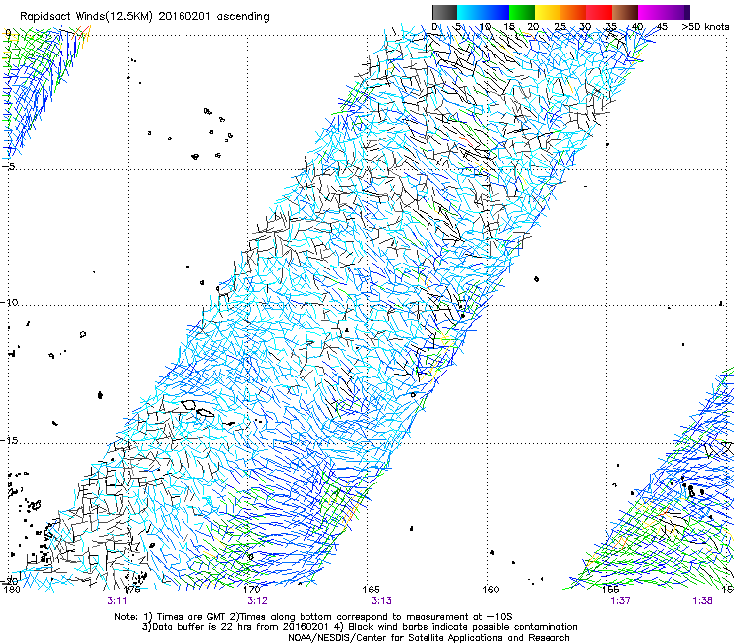The width and height of the screenshot is (734, 644).
Task: Click the '>50 knots' legend label
Action: [705, 27]
